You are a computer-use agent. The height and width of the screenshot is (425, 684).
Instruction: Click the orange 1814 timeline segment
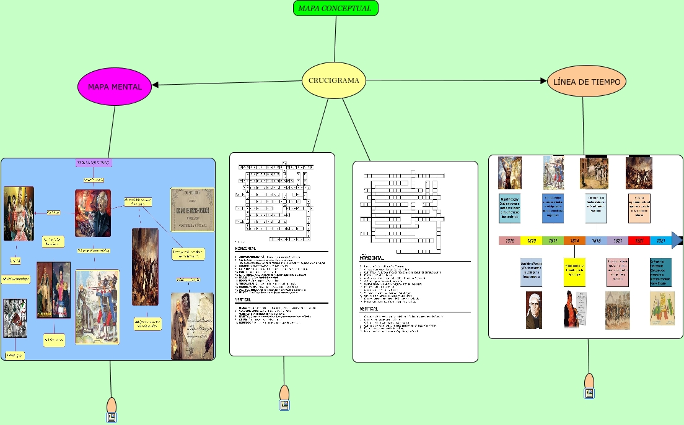(574, 241)
